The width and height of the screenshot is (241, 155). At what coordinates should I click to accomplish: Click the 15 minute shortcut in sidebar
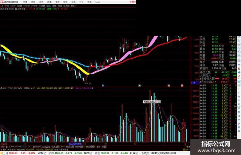click(x=239, y=96)
